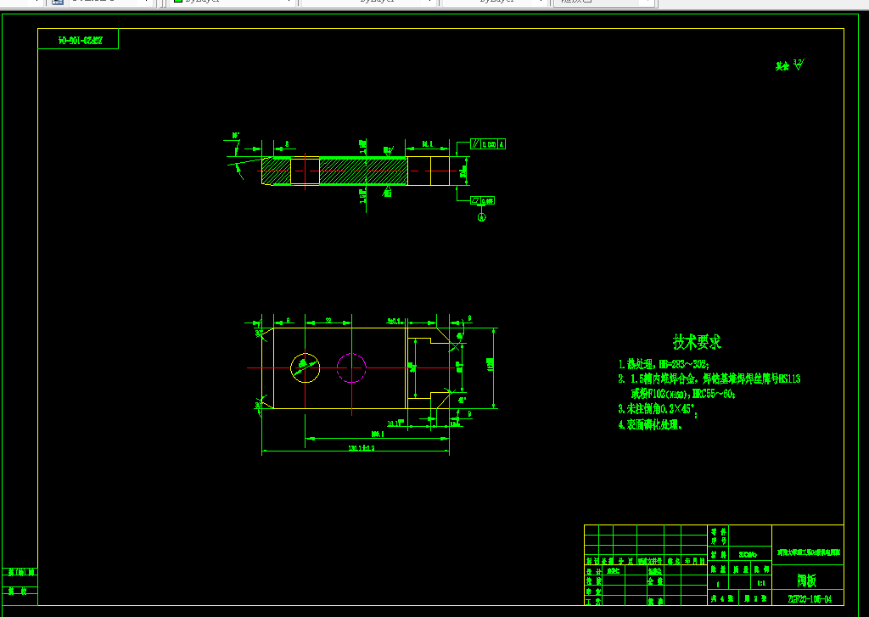Select the 其余 surface roughness symbol

coord(790,65)
